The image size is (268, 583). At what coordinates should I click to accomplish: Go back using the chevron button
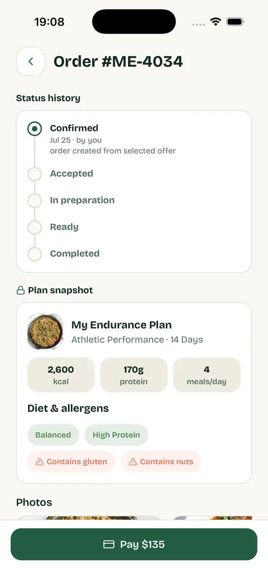(x=31, y=61)
